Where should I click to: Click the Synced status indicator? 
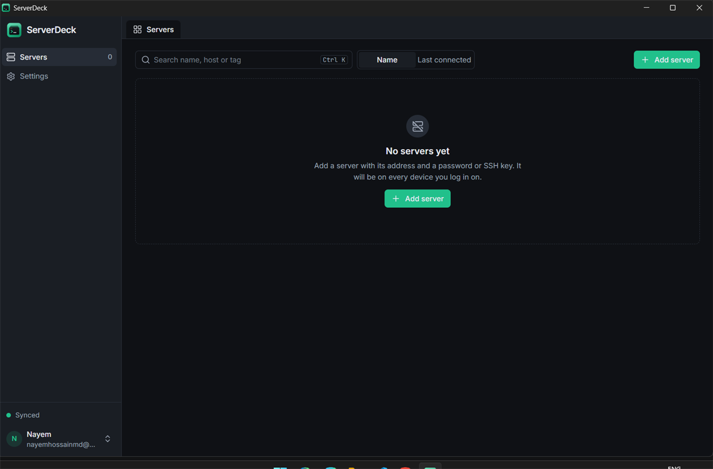[x=23, y=415]
